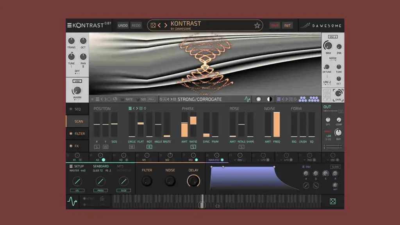
Task: Toggle the FILTER section power dot
Action: click(71, 134)
